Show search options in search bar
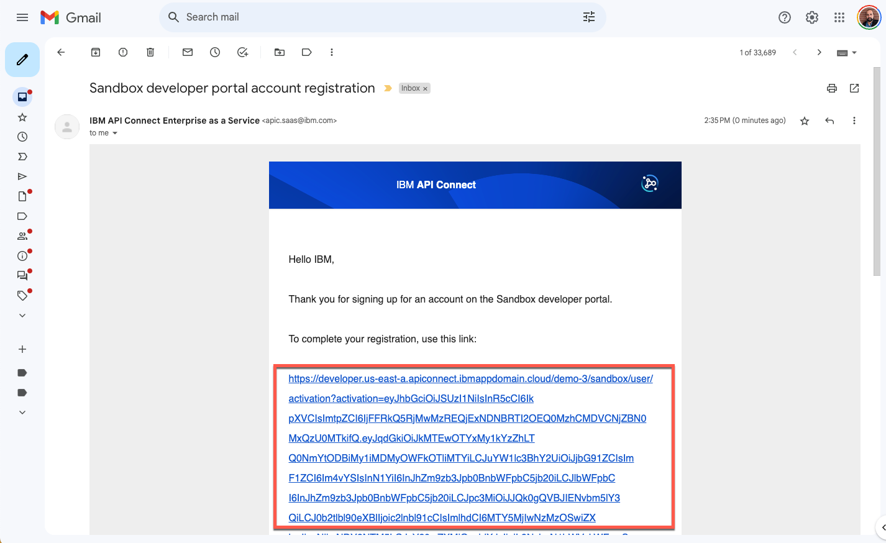 pos(589,17)
